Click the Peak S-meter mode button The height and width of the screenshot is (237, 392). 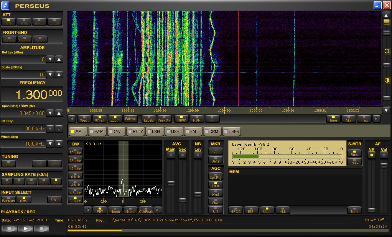354,162
